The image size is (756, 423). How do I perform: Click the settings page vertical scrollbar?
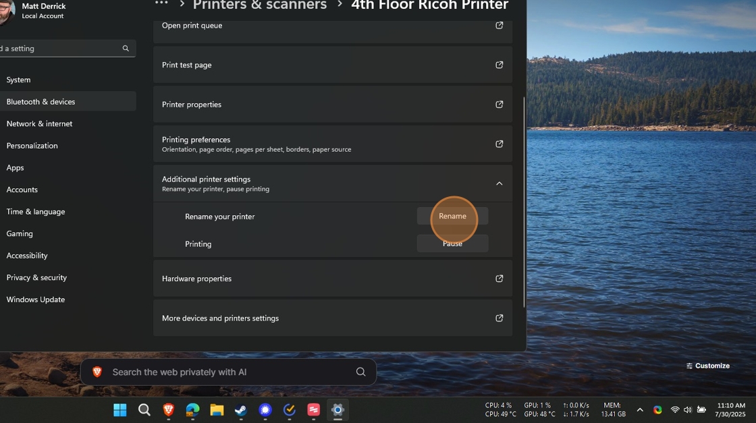[524, 202]
